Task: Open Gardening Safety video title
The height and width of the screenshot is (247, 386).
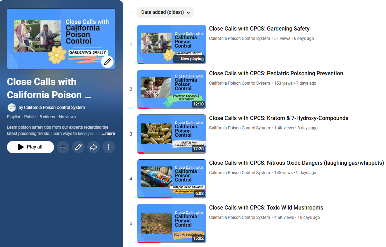Action: (259, 29)
